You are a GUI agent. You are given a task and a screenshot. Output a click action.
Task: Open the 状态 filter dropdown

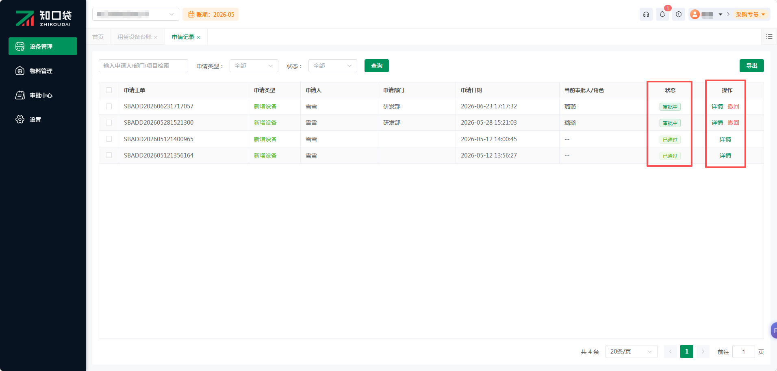coord(333,66)
